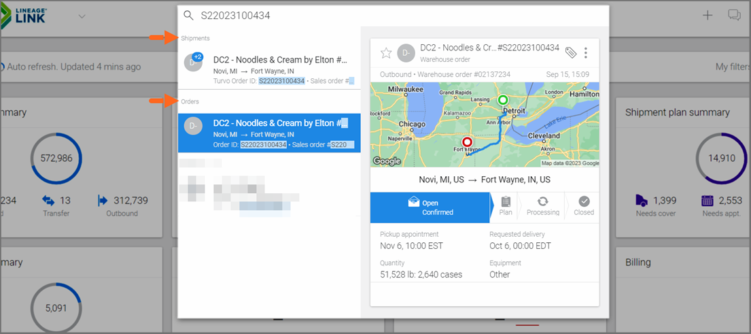Click the Requested delivery value Oct 6, 00:00 EDT
The height and width of the screenshot is (334, 751).
click(520, 246)
